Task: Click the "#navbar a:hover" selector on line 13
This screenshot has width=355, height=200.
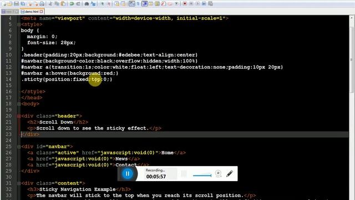Action: click(x=44, y=73)
